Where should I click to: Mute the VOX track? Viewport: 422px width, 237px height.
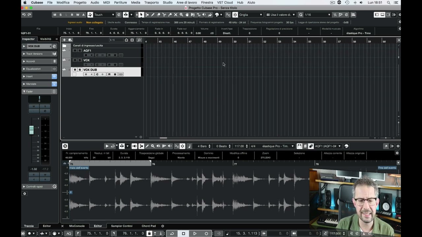75,60
